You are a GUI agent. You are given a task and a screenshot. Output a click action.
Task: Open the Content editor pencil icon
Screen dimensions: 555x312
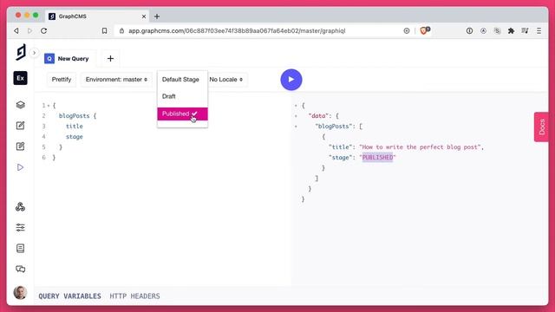tap(21, 126)
